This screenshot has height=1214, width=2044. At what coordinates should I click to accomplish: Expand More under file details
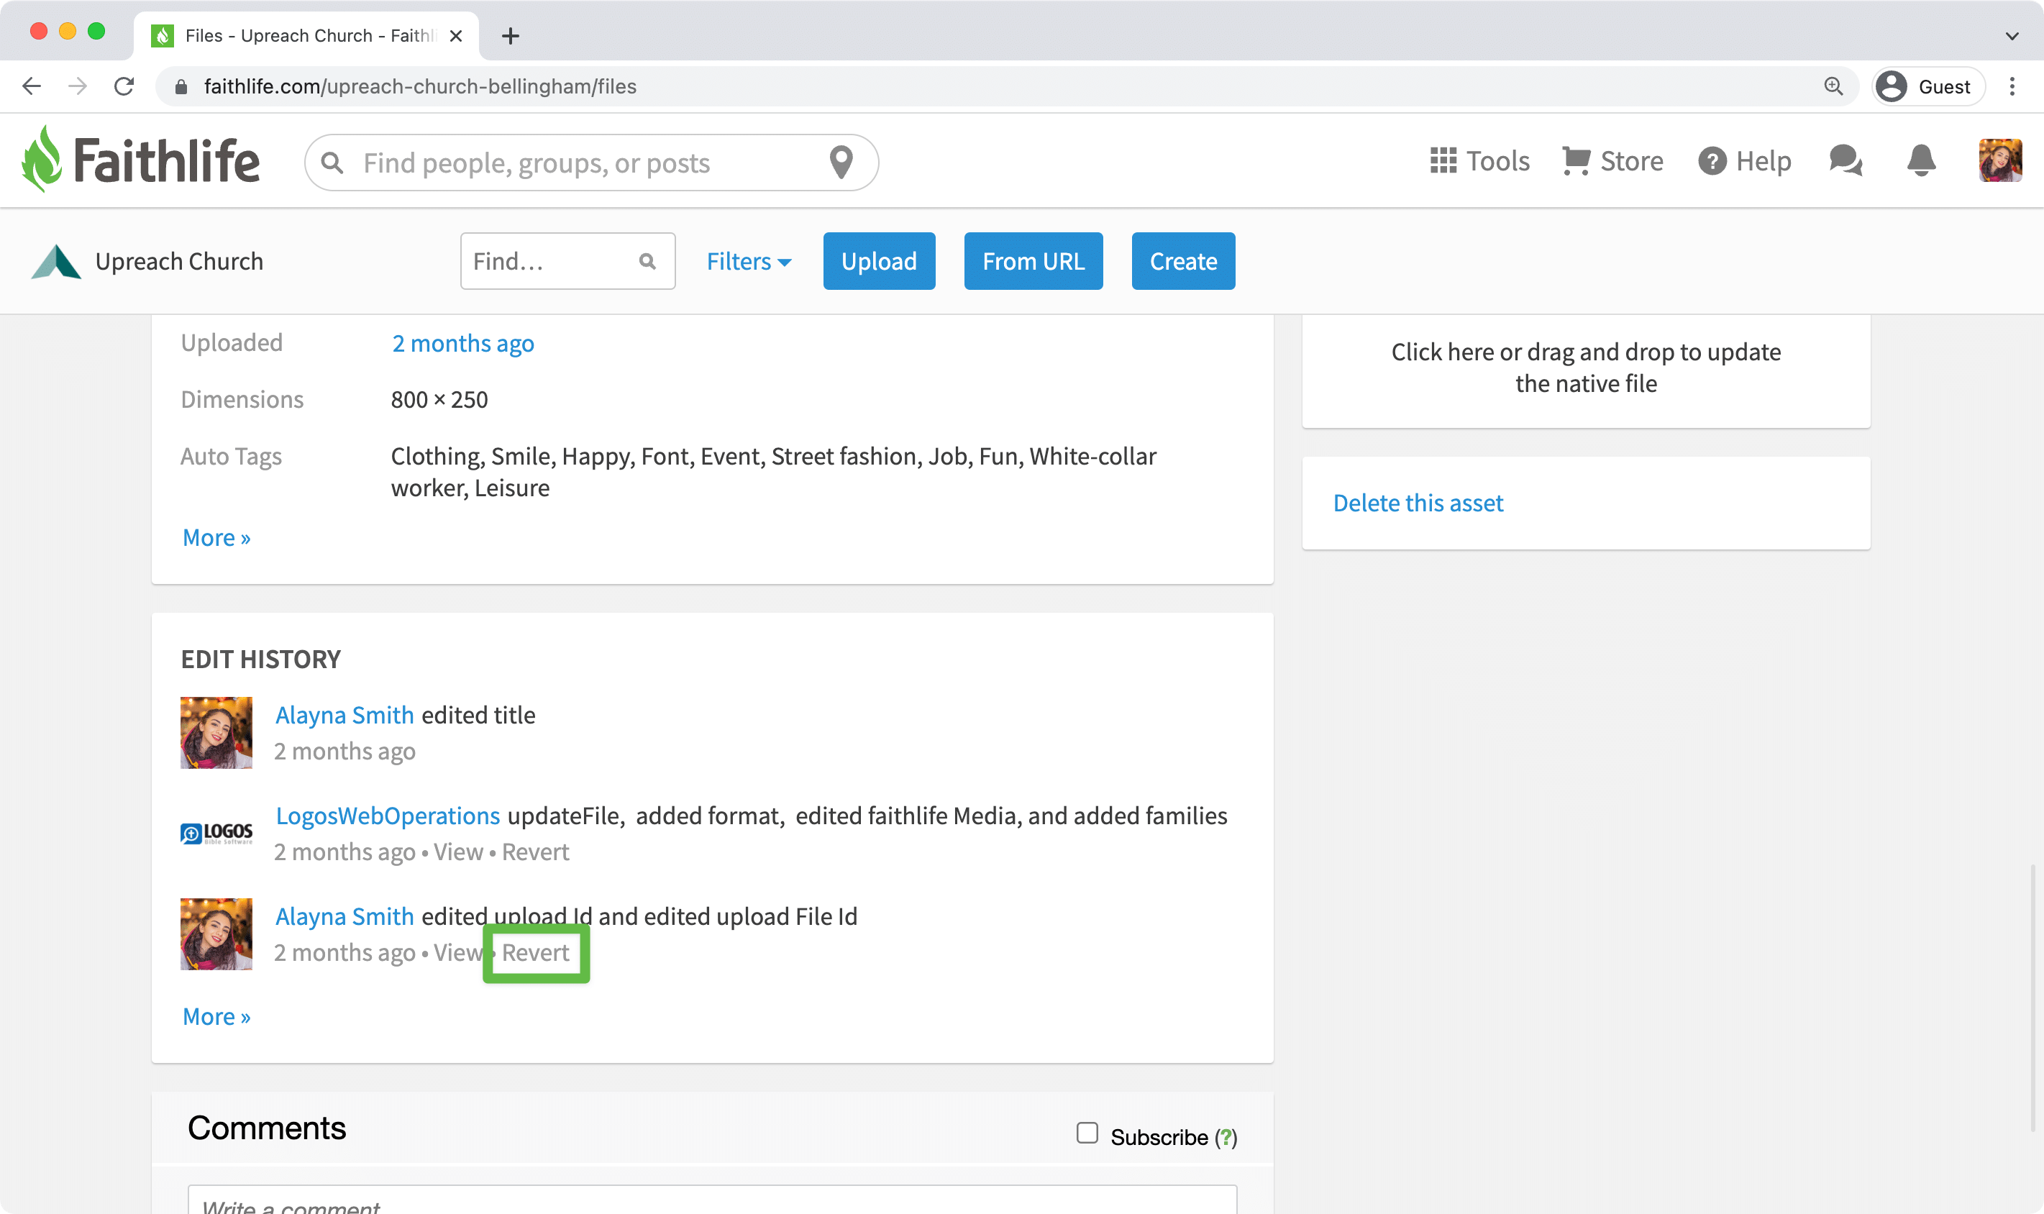pyautogui.click(x=216, y=537)
